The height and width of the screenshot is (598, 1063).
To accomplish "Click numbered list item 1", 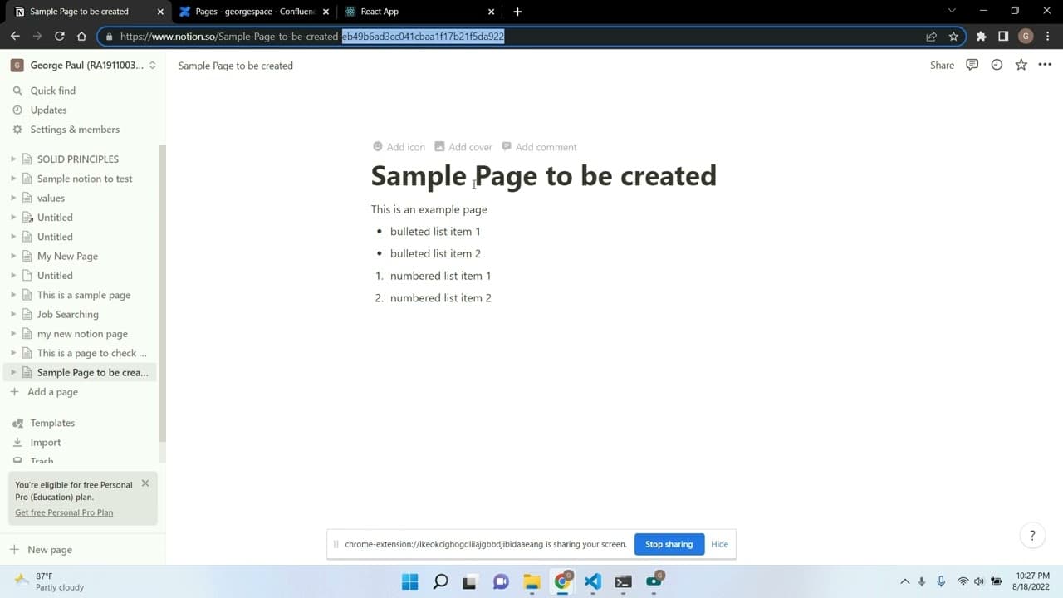I will [440, 276].
